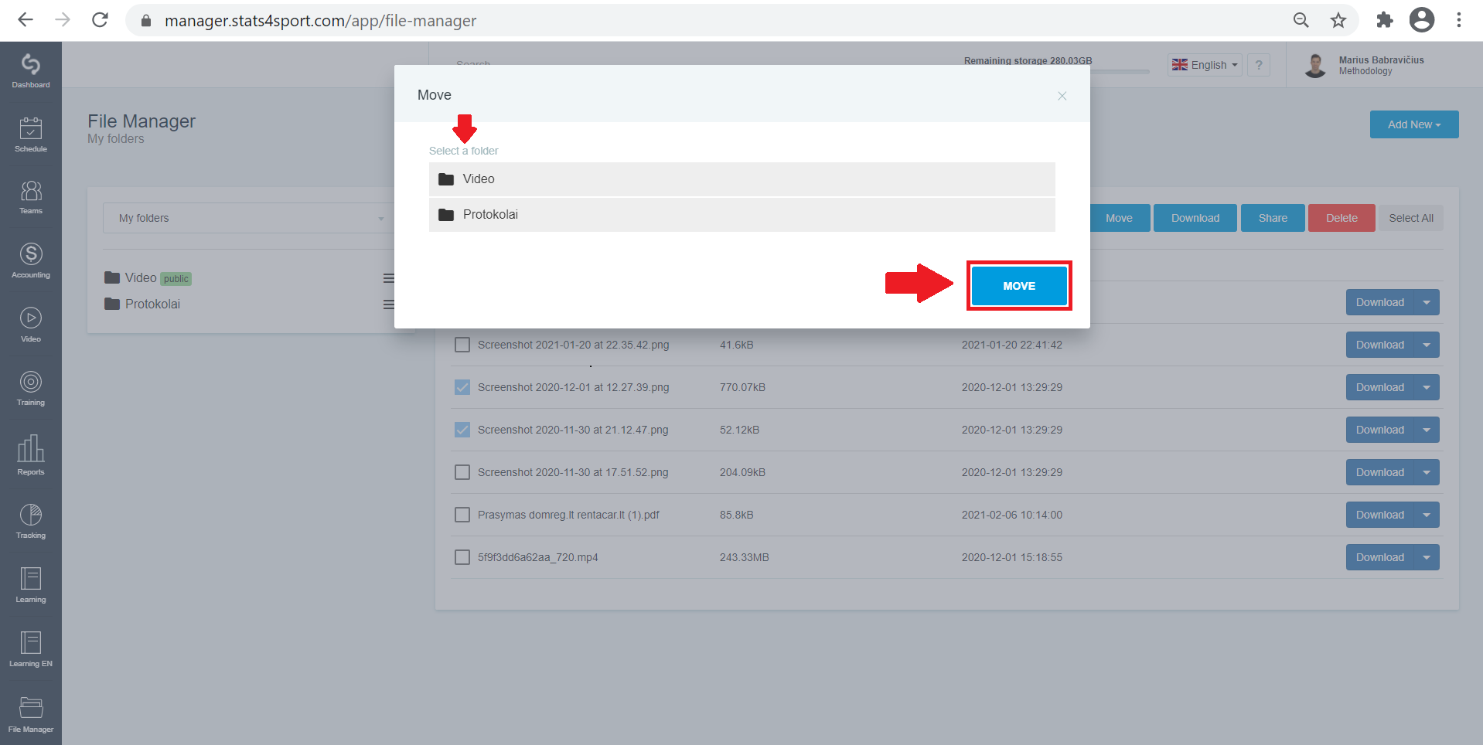Viewport: 1483px width, 745px height.
Task: Go to Teams in the sidebar
Action: [x=31, y=197]
